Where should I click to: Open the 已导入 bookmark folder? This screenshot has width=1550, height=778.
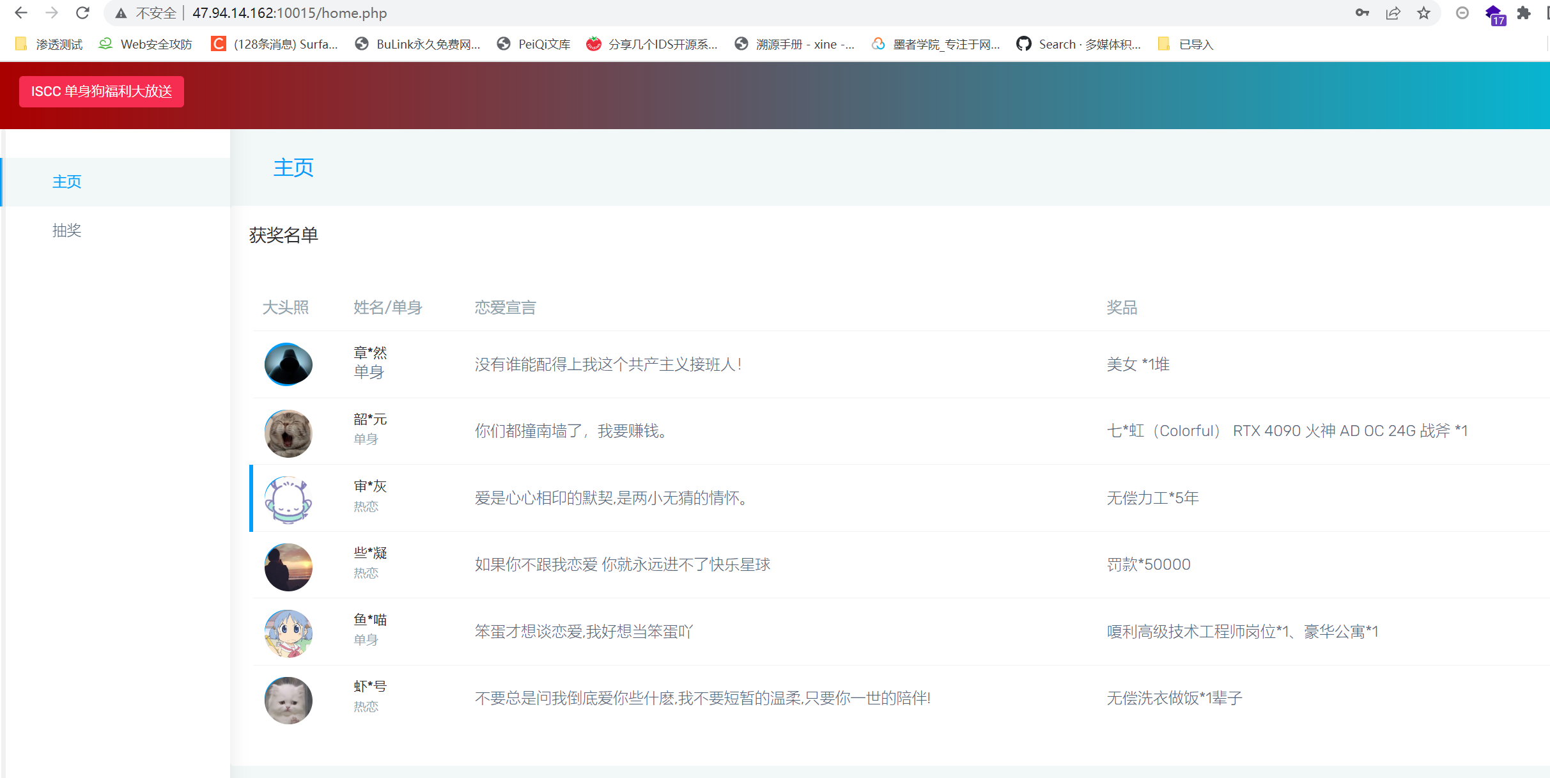(x=1186, y=44)
